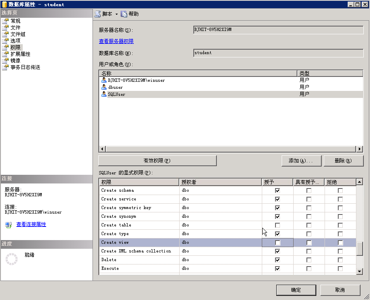This screenshot has width=370, height=300.
Task: Open the 脚本 dropdown arrow
Action: click(116, 14)
